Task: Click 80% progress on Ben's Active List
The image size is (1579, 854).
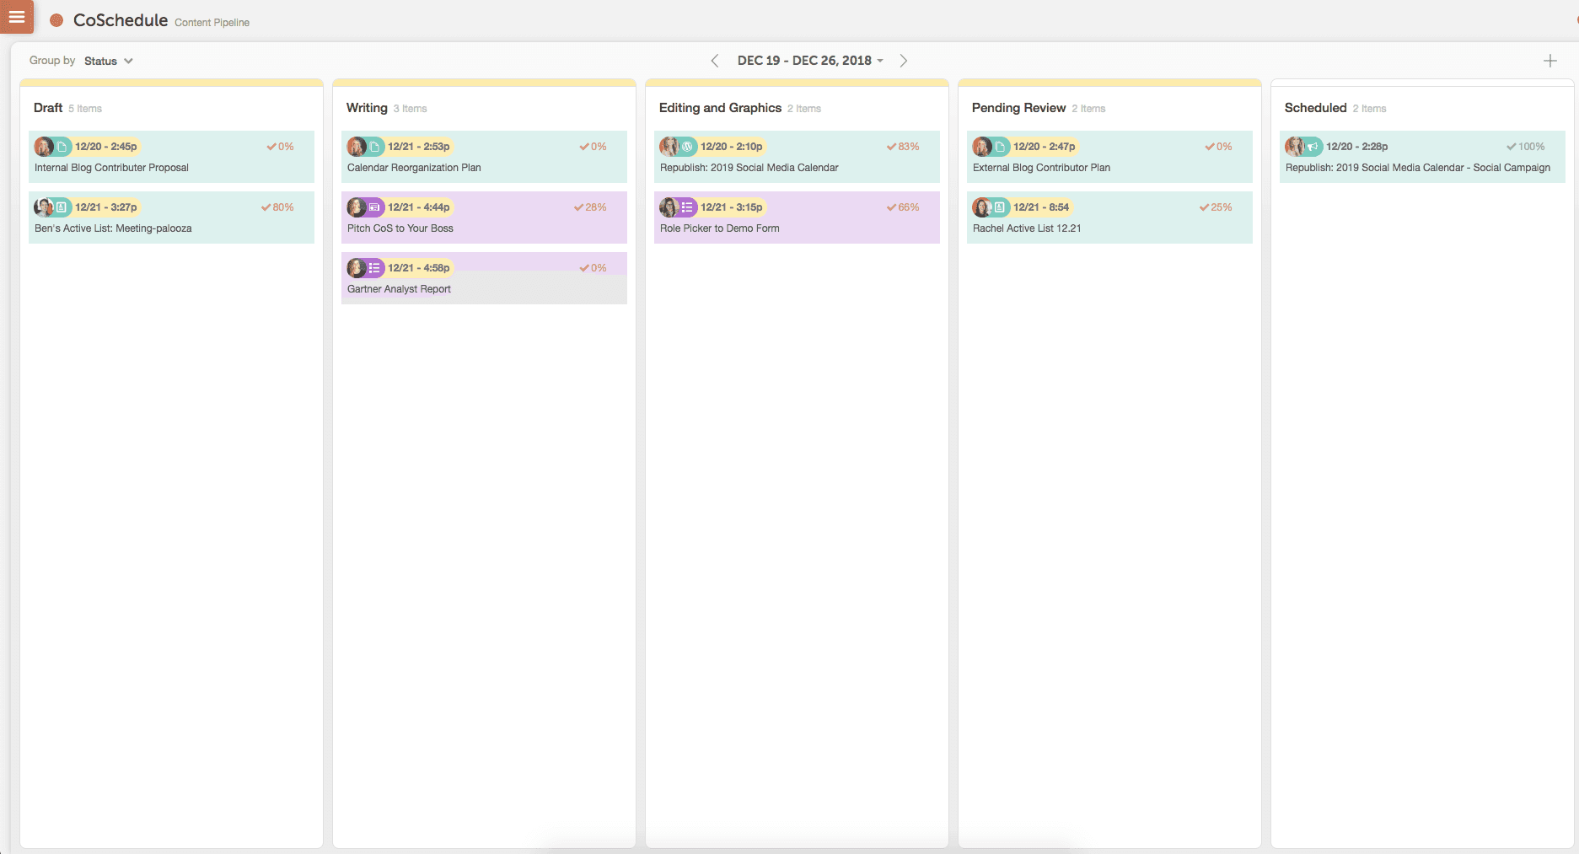Action: pos(277,207)
